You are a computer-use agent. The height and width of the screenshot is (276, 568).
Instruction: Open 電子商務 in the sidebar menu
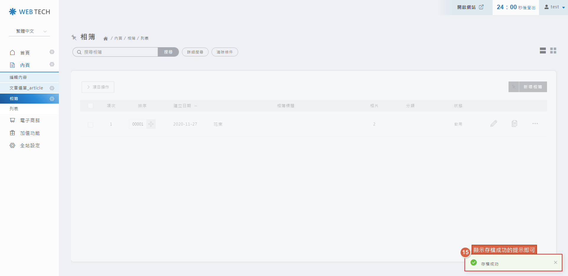pos(30,120)
